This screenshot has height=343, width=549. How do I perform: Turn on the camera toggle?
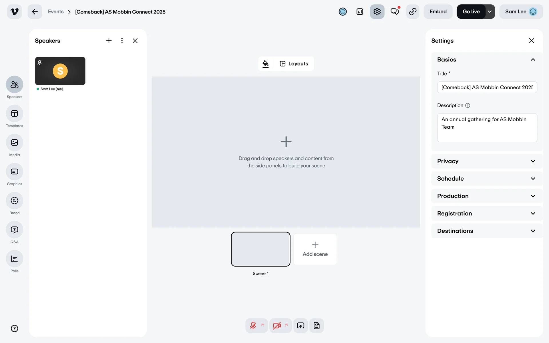pos(277,326)
